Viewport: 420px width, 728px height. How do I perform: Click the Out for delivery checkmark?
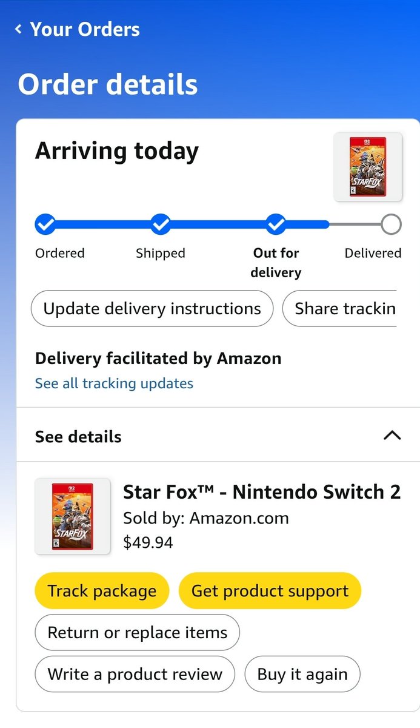pos(276,224)
